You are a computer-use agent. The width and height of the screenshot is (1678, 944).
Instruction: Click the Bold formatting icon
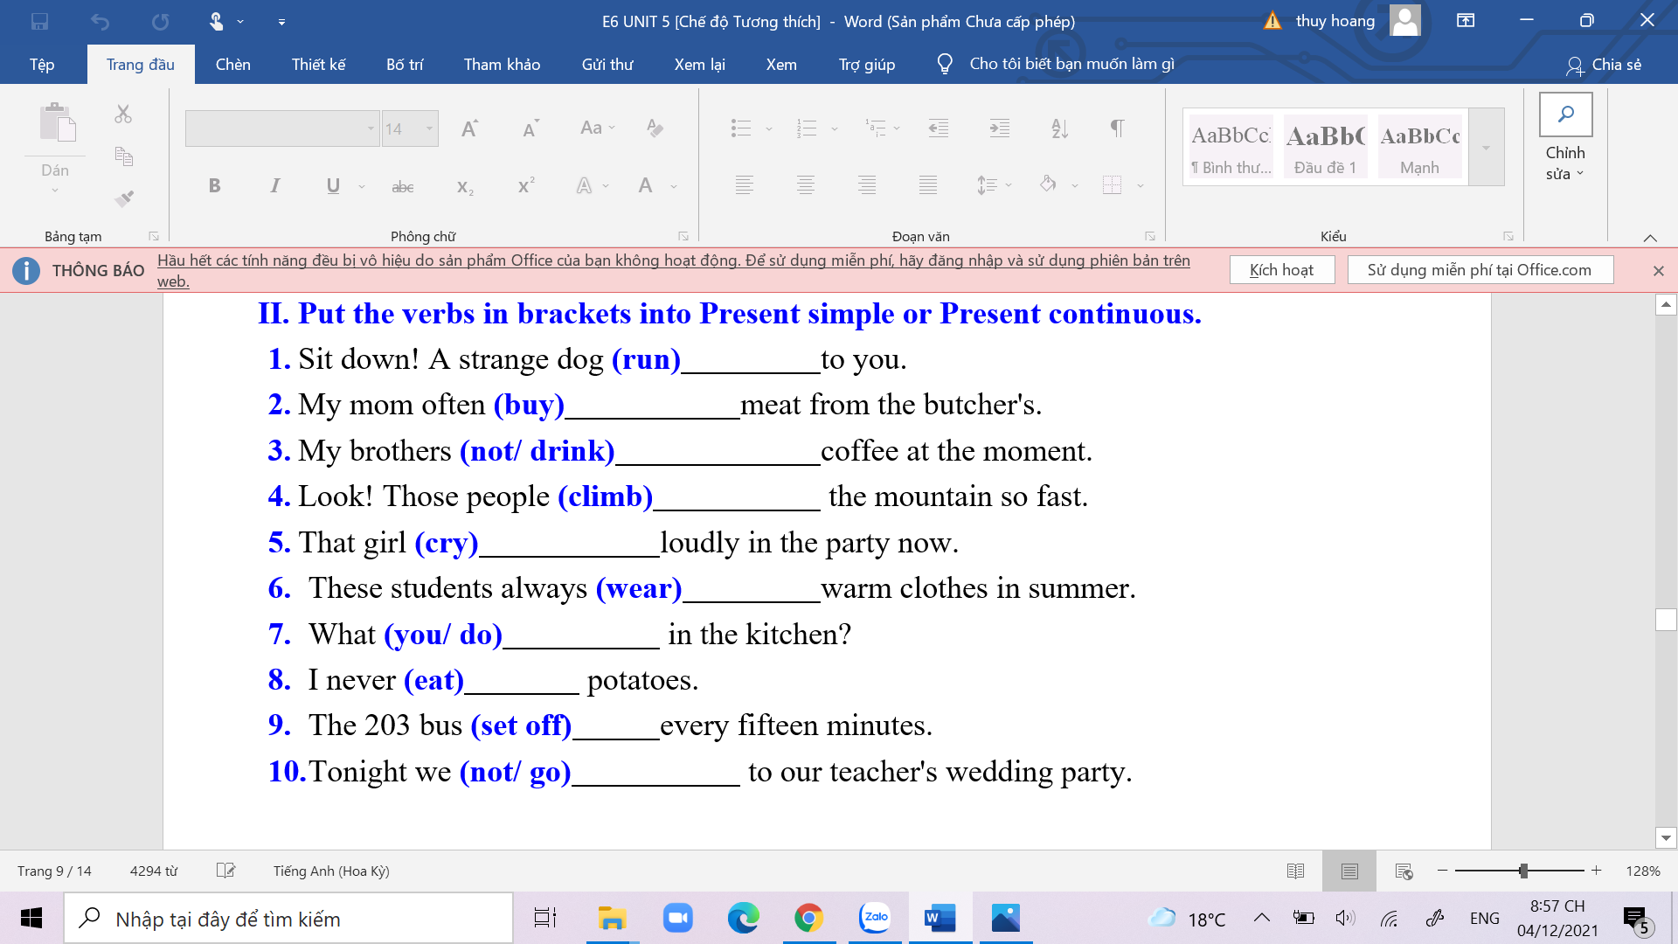coord(213,185)
